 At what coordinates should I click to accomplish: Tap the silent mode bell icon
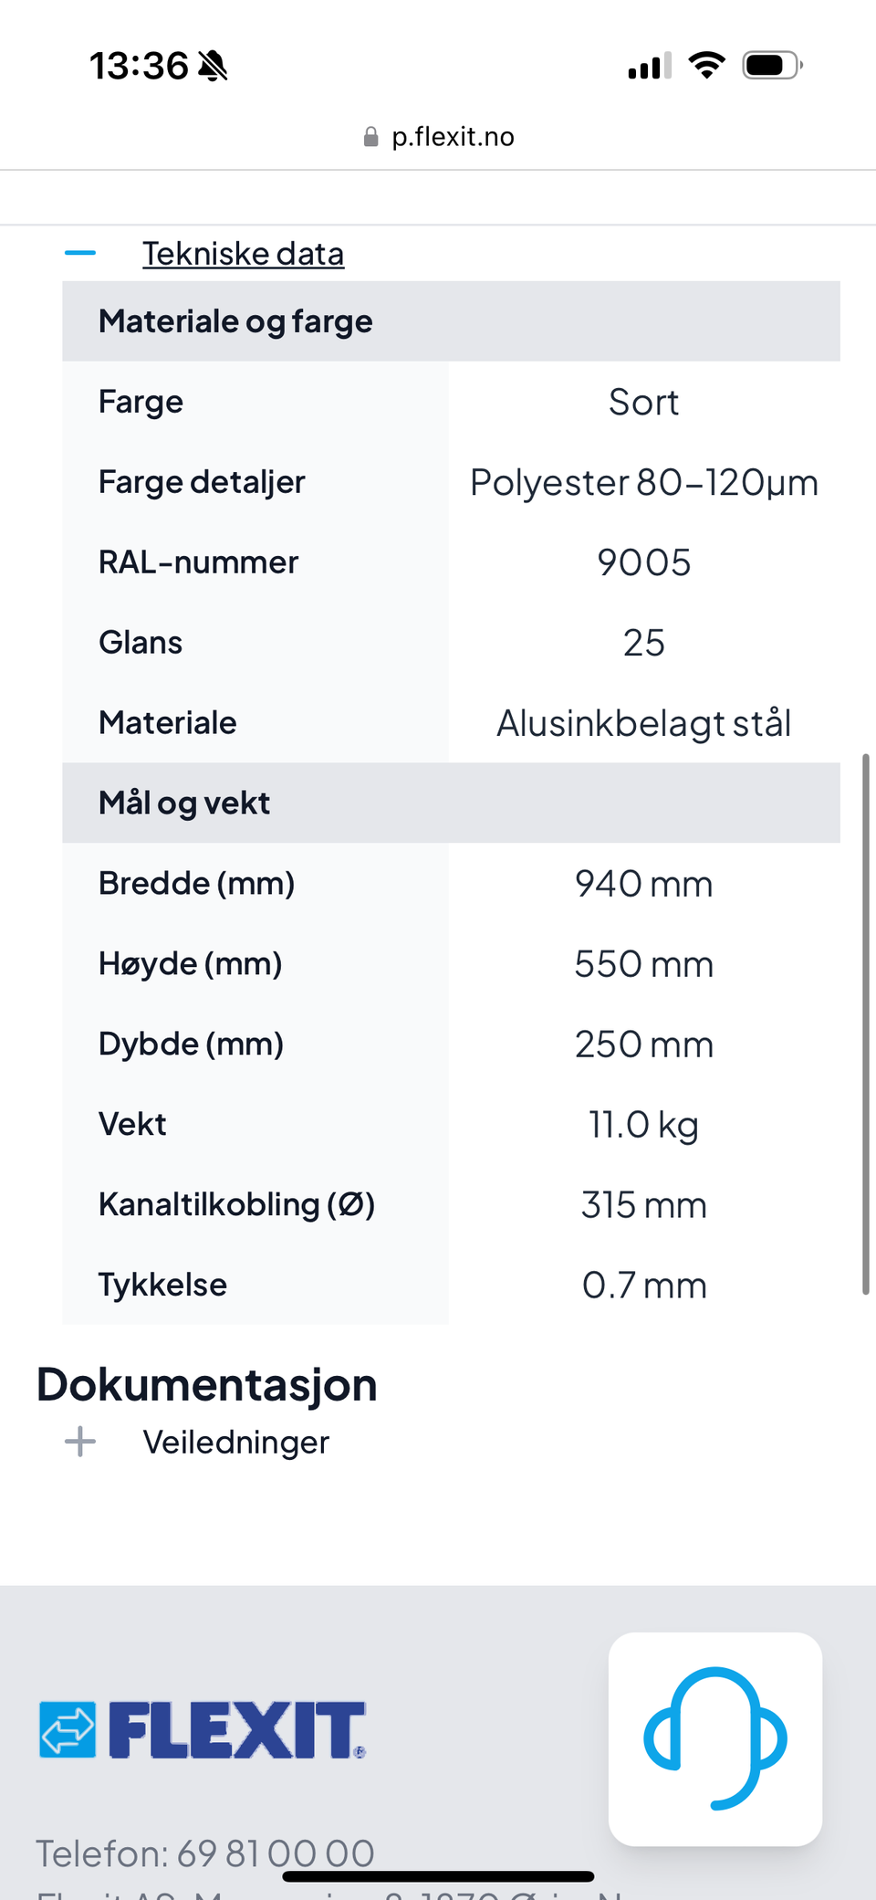point(213,66)
